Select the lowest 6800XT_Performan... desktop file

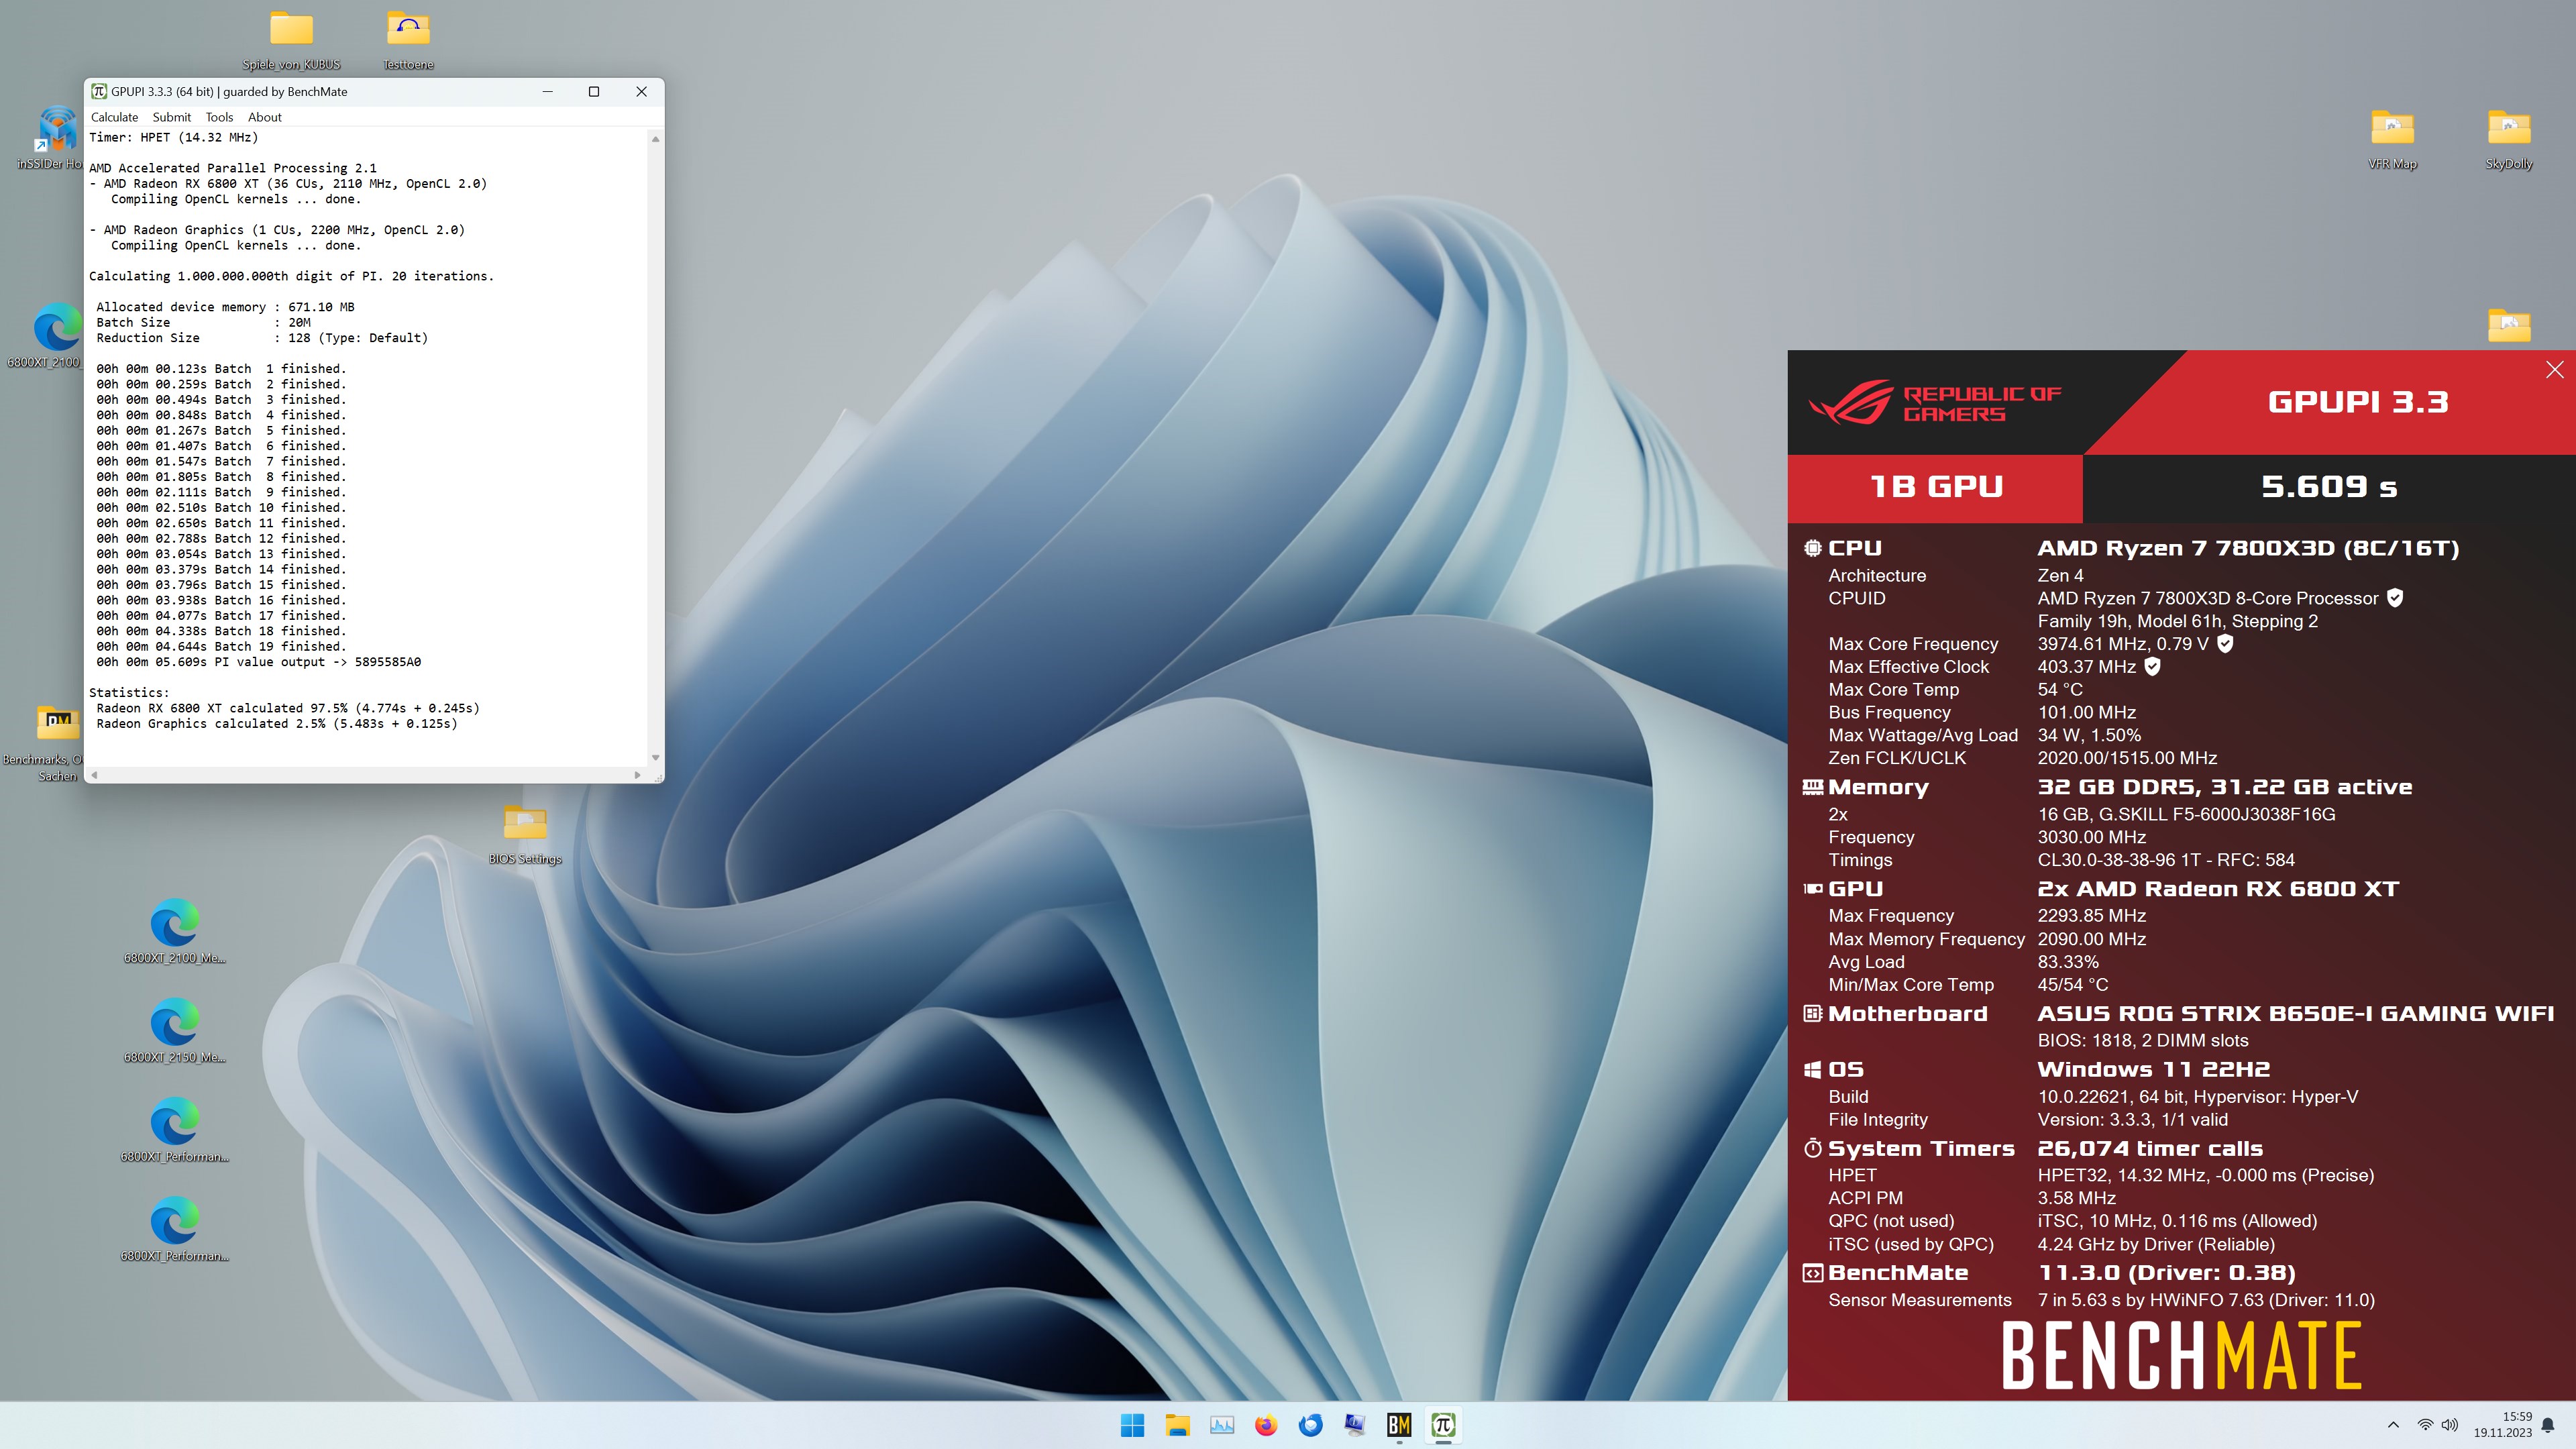[x=175, y=1229]
